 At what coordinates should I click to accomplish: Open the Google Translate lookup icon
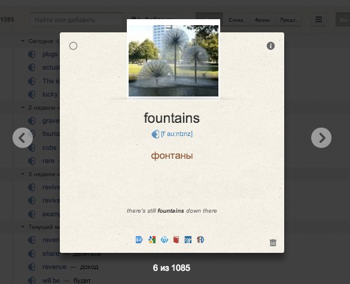(x=139, y=240)
